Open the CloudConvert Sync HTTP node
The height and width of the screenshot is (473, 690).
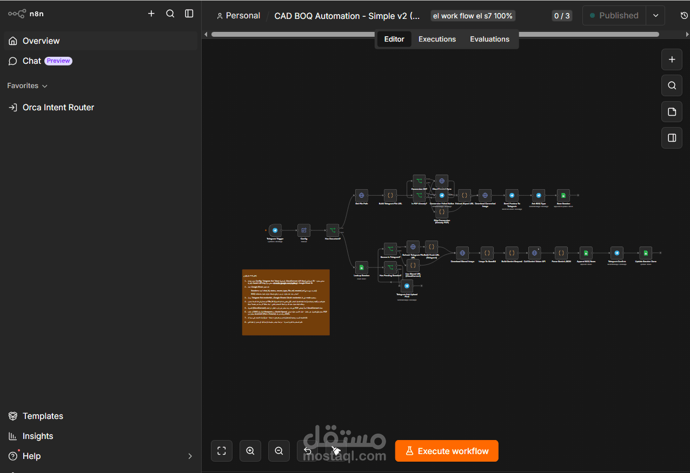click(x=441, y=181)
